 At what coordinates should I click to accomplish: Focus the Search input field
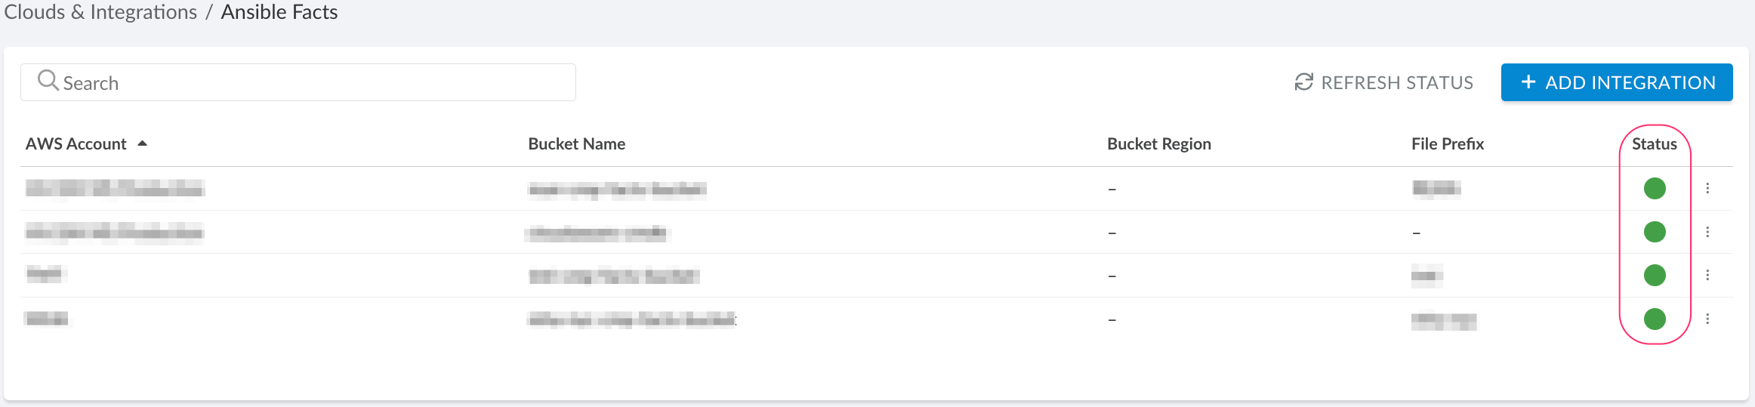[317, 83]
